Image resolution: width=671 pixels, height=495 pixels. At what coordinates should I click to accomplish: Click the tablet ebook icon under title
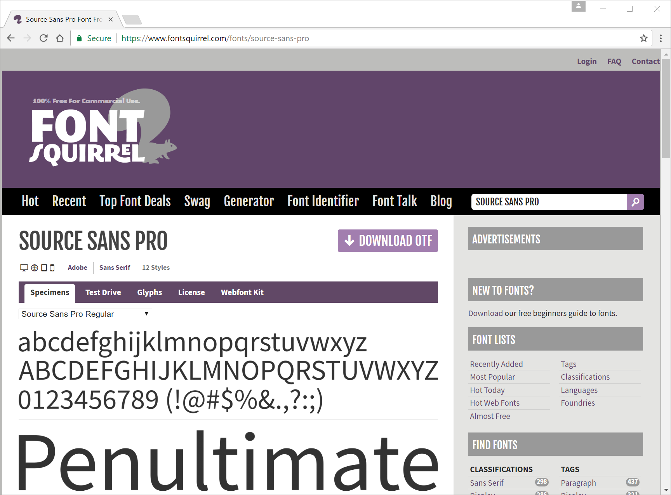tap(44, 267)
